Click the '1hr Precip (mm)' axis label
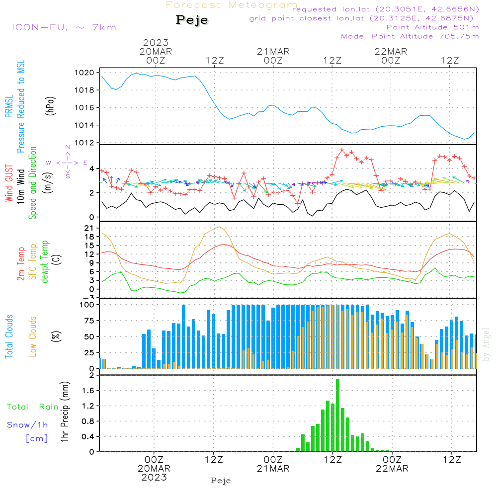497x497 pixels. point(65,412)
